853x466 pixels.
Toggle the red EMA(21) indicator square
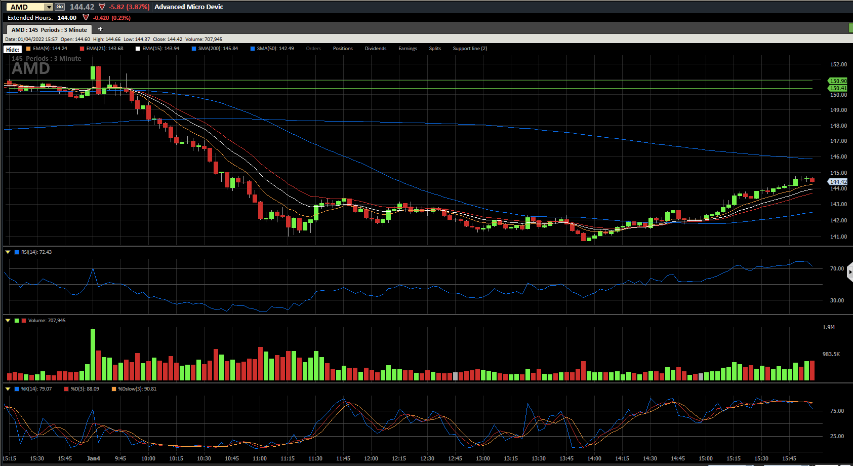coord(82,49)
